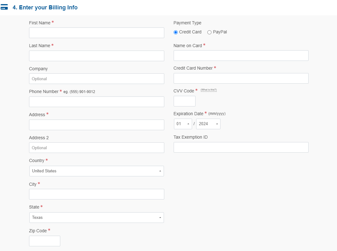The height and width of the screenshot is (251, 337).
Task: Click the Zip Code input box
Action: (44, 241)
